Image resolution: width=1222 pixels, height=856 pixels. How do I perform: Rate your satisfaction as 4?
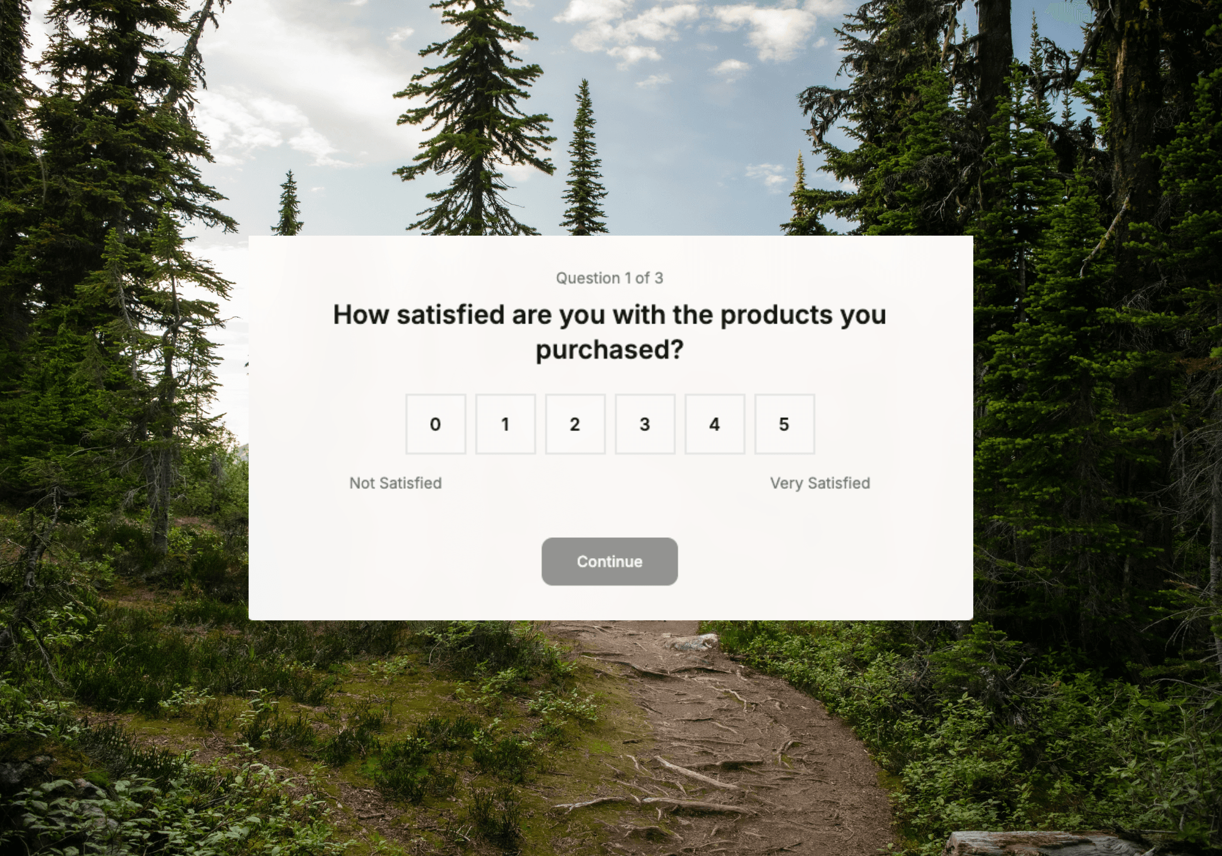[715, 424]
